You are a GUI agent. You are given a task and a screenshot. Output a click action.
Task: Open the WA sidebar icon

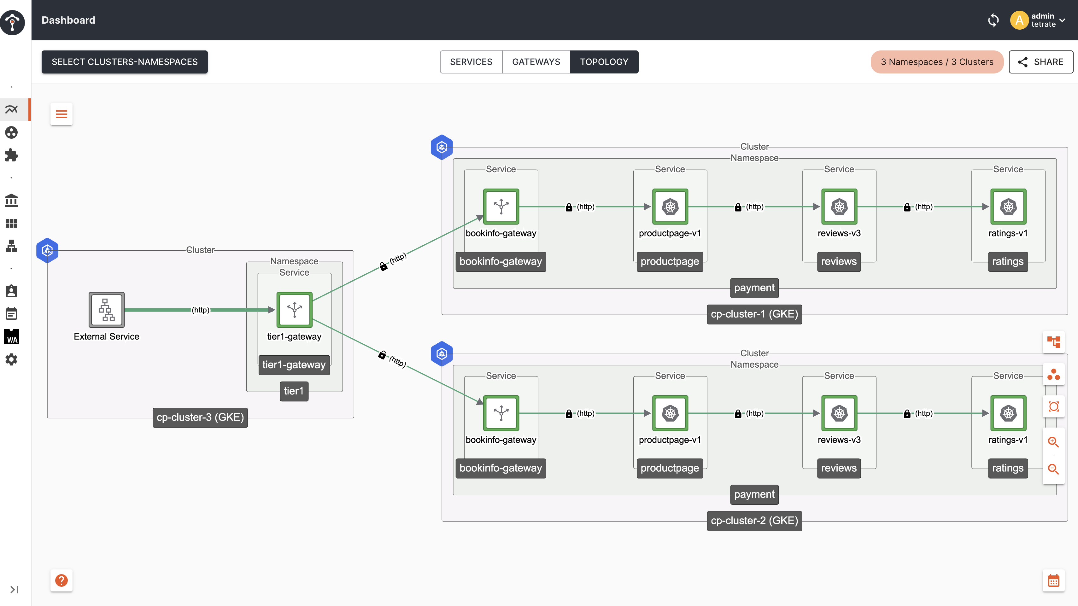pyautogui.click(x=11, y=337)
